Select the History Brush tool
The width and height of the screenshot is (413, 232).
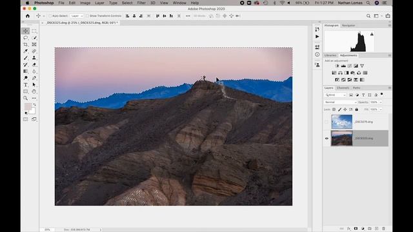(26, 64)
